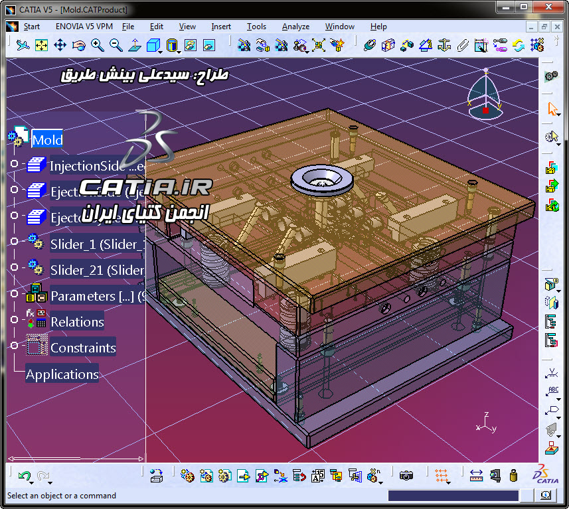Click the dialog box button in status bar
The image size is (569, 509).
point(545,495)
